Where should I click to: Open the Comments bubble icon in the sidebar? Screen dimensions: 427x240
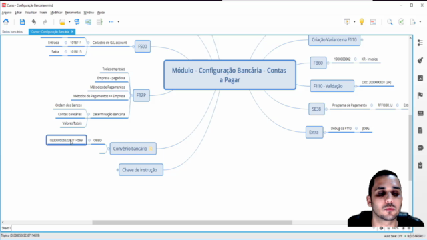pyautogui.click(x=420, y=148)
